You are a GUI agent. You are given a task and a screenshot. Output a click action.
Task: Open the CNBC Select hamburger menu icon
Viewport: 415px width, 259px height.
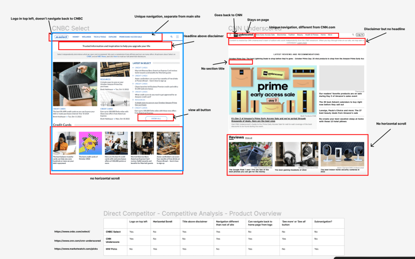(177, 37)
